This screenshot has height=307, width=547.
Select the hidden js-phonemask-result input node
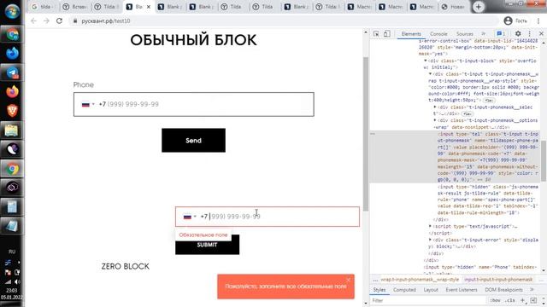[488, 200]
